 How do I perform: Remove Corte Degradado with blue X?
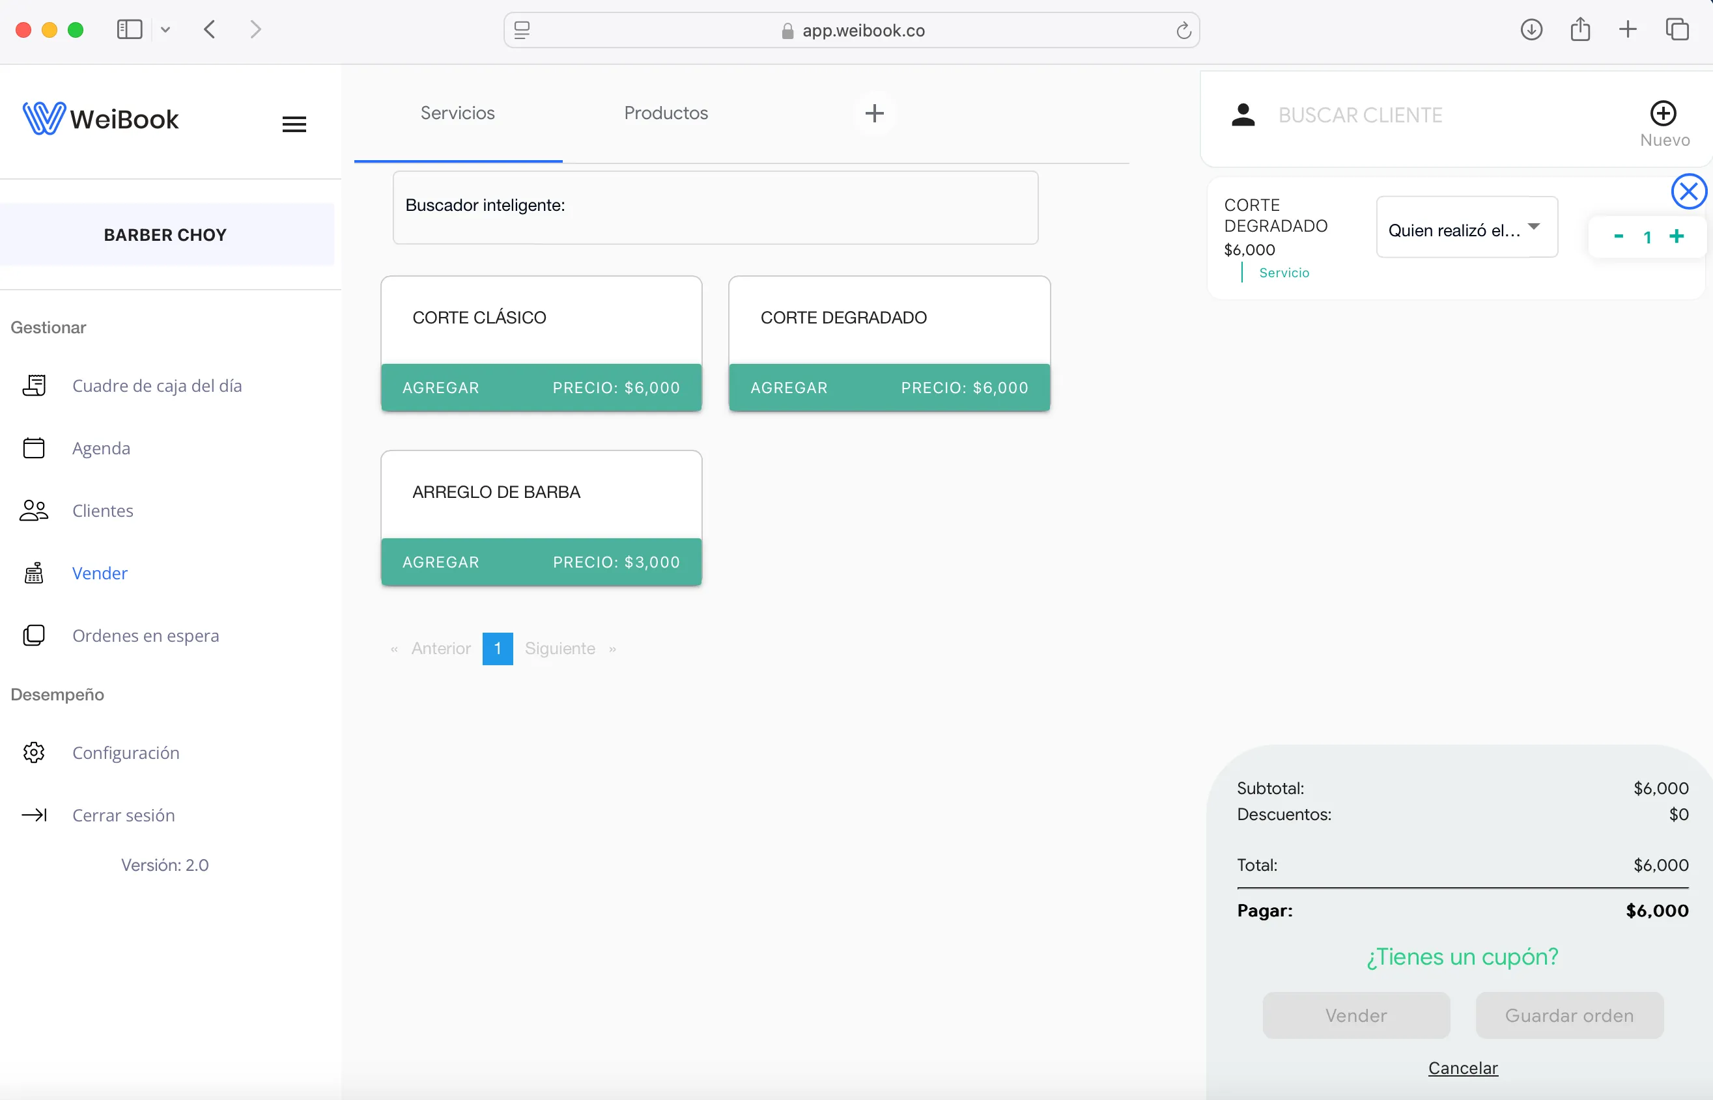click(x=1688, y=191)
